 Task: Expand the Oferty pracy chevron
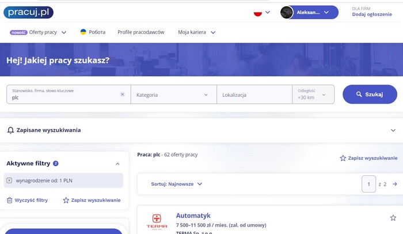[64, 32]
